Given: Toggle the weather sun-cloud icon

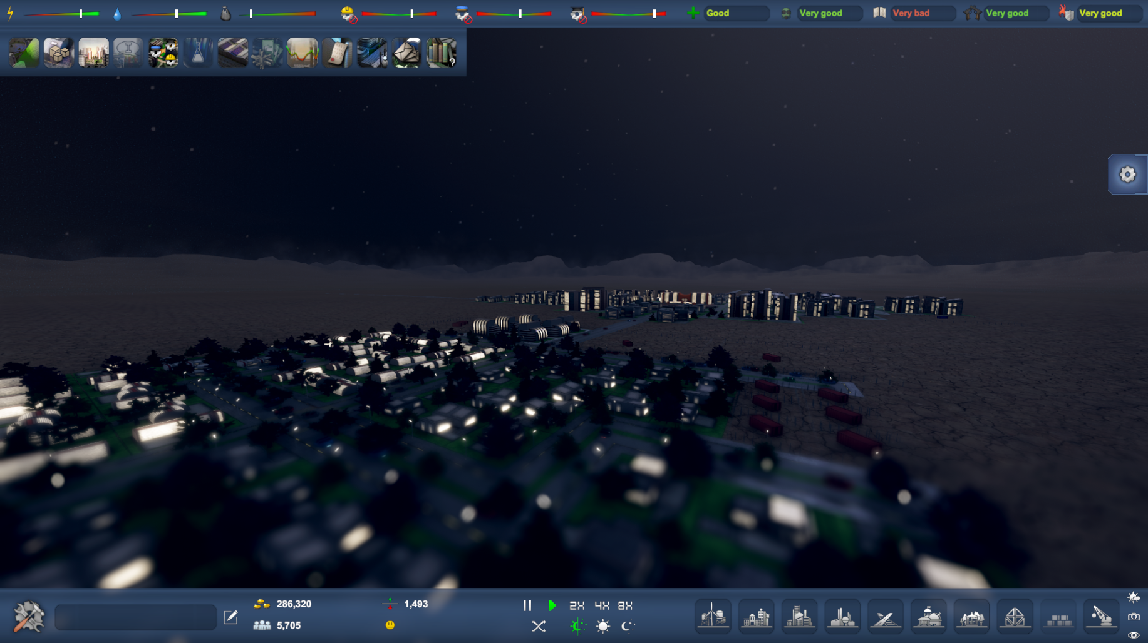Looking at the screenshot, I should click(1134, 597).
